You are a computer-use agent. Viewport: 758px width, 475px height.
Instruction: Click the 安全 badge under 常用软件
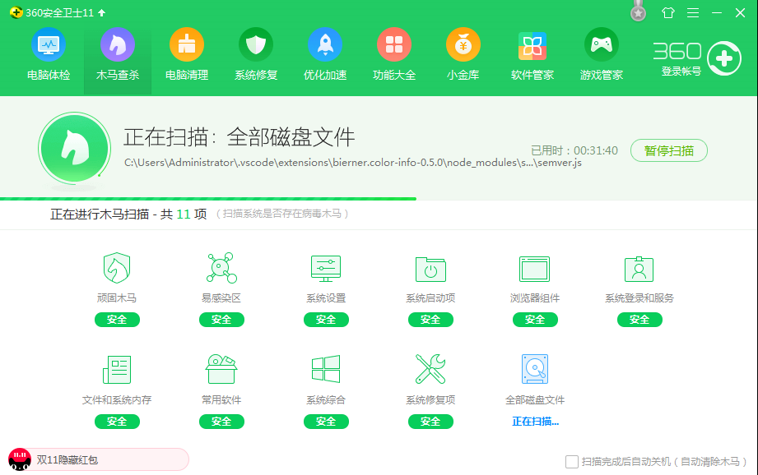coord(221,422)
